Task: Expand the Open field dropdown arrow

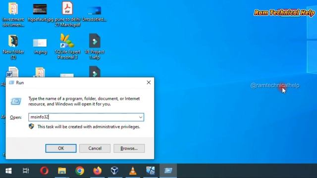Action: [141, 117]
